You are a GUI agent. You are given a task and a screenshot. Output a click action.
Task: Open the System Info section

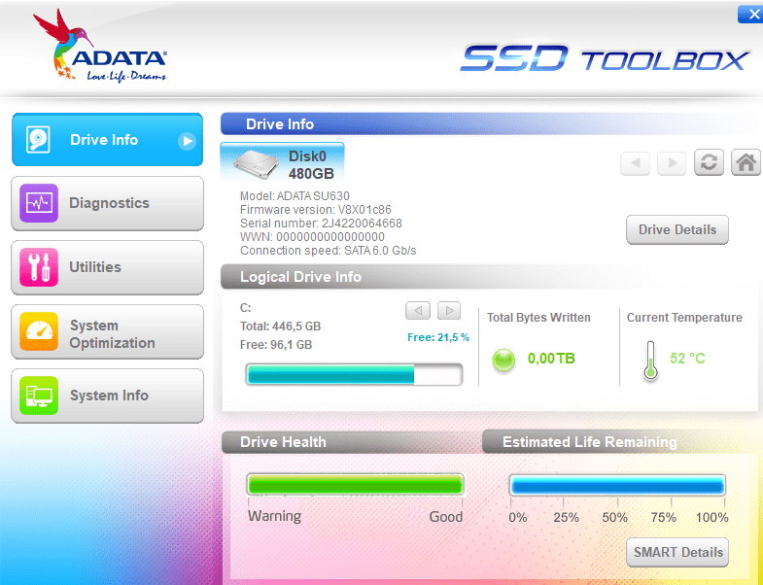[x=107, y=396]
